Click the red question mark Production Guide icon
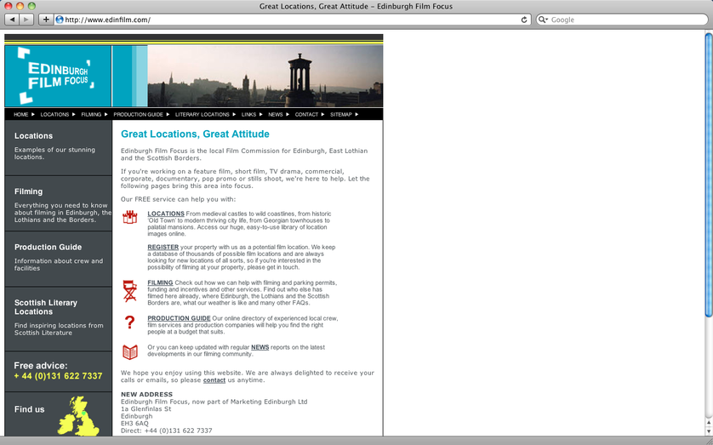Image resolution: width=713 pixels, height=445 pixels. (129, 322)
